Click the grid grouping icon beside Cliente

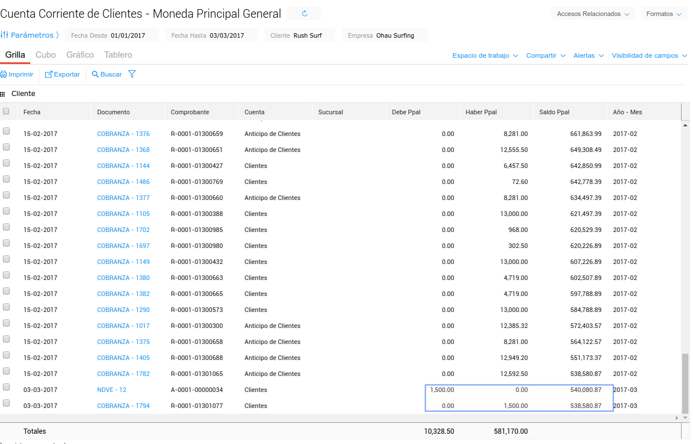coord(3,94)
